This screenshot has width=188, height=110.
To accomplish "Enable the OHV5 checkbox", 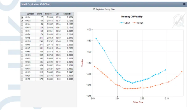I will coord(22,69).
